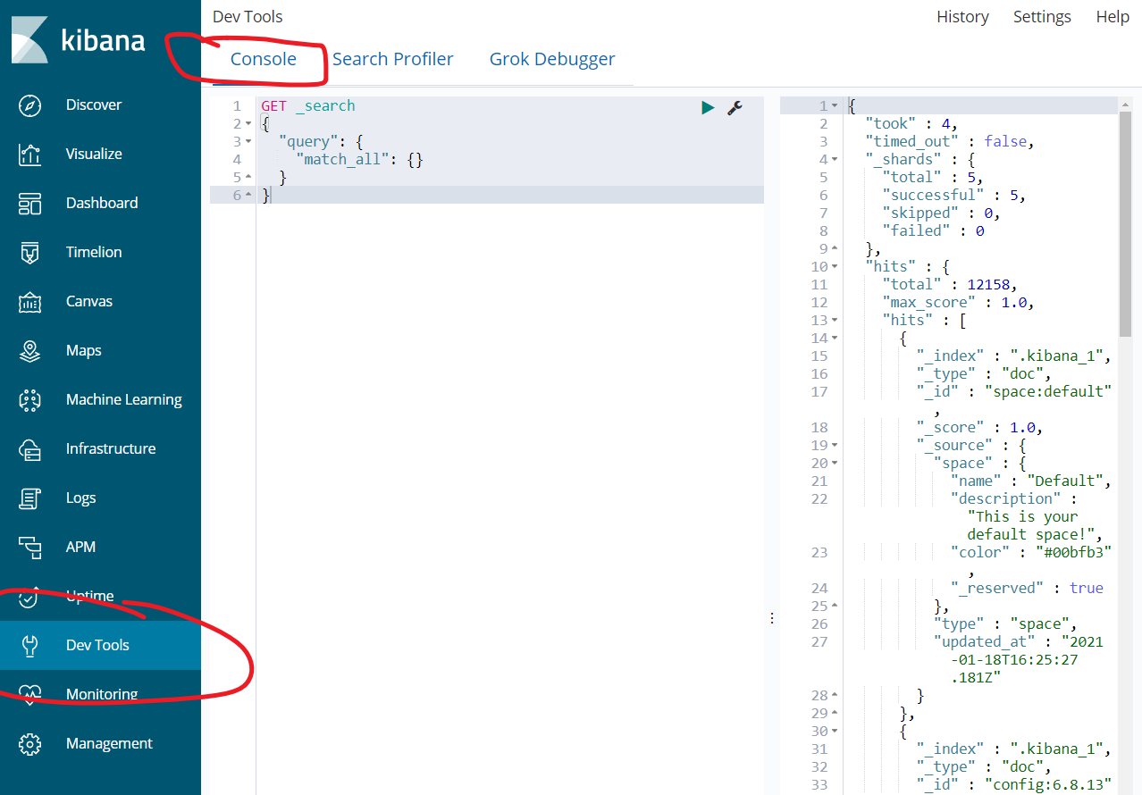Image resolution: width=1142 pixels, height=795 pixels.
Task: Open Machine Learning
Action: coord(123,399)
